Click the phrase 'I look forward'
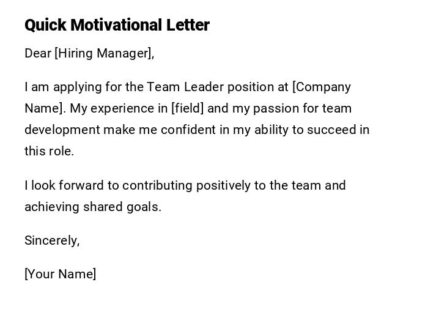This screenshot has height=312, width=428. click(x=55, y=185)
